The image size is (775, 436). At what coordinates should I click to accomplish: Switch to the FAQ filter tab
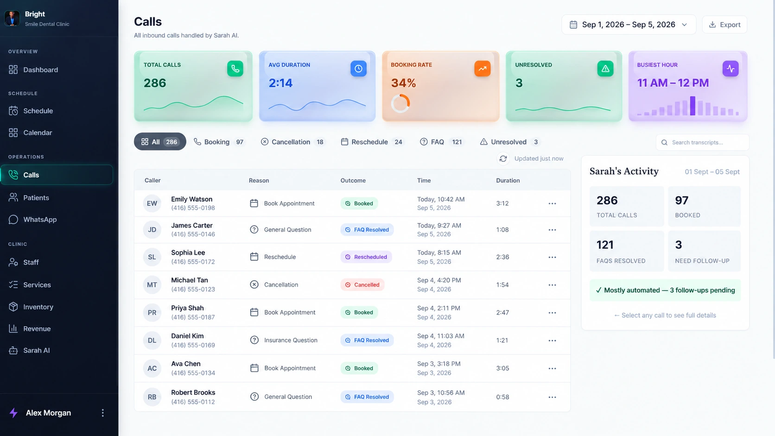click(x=442, y=142)
